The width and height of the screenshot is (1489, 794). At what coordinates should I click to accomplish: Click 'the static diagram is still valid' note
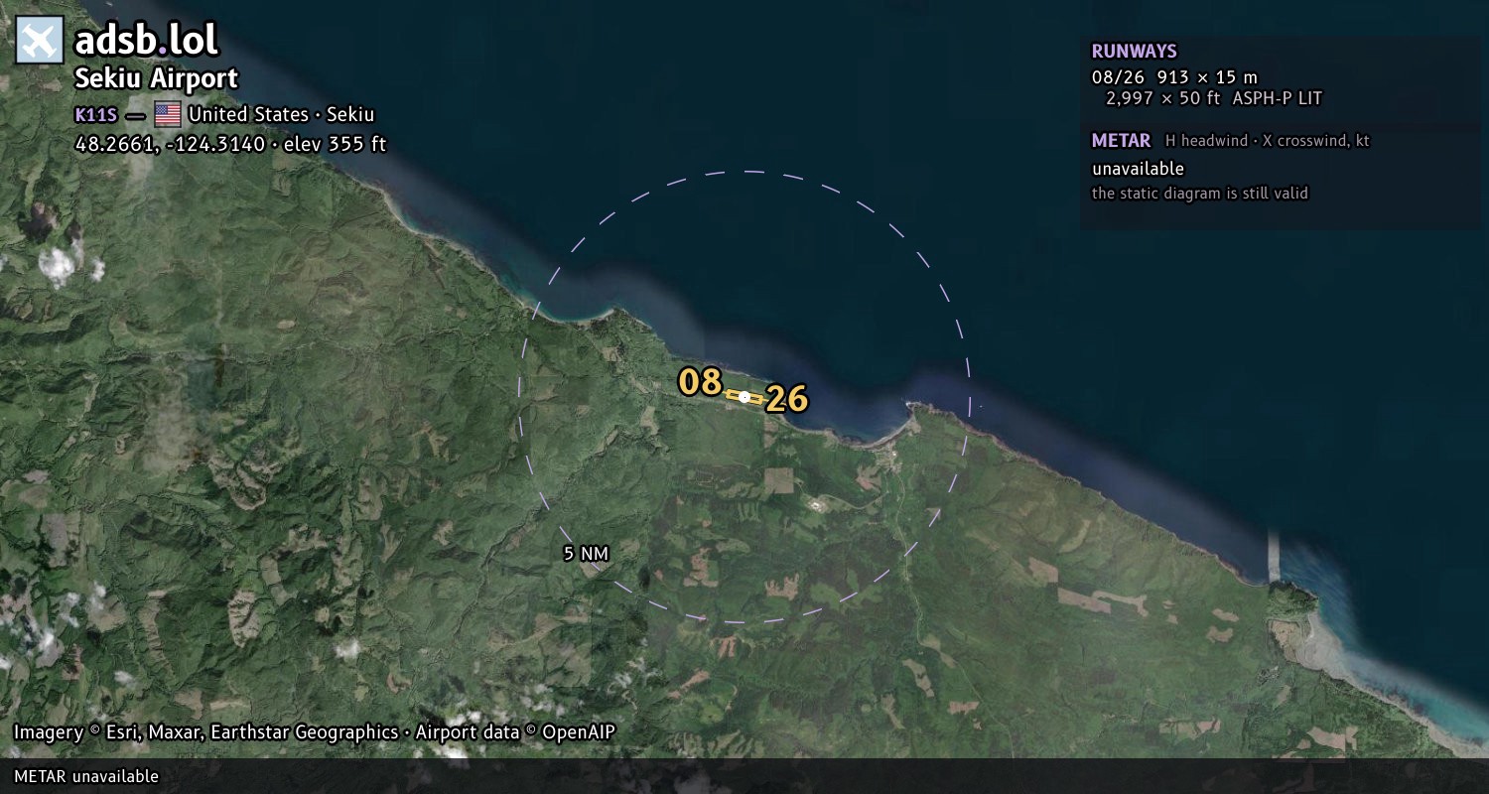click(1200, 194)
